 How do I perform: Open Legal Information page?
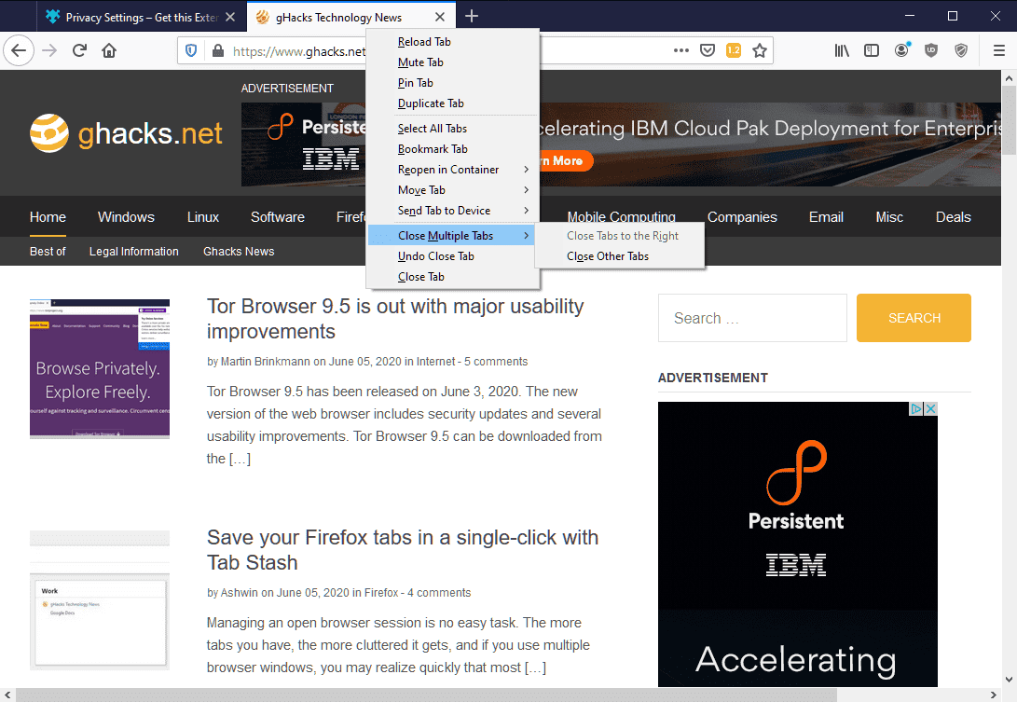click(133, 251)
